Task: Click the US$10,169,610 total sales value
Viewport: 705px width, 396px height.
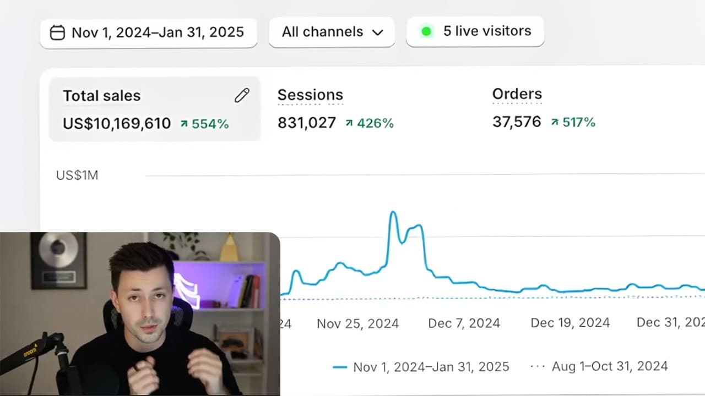Action: point(117,124)
